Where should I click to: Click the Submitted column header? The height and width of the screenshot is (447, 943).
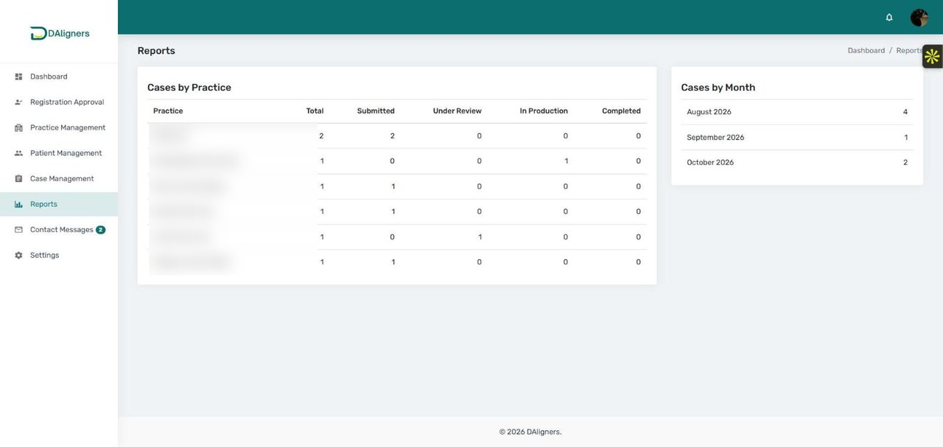[376, 111]
